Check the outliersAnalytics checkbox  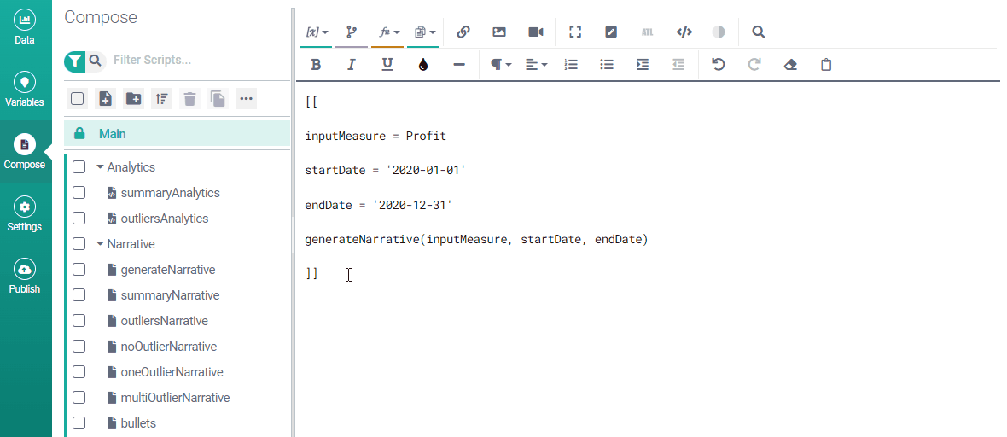click(x=79, y=218)
